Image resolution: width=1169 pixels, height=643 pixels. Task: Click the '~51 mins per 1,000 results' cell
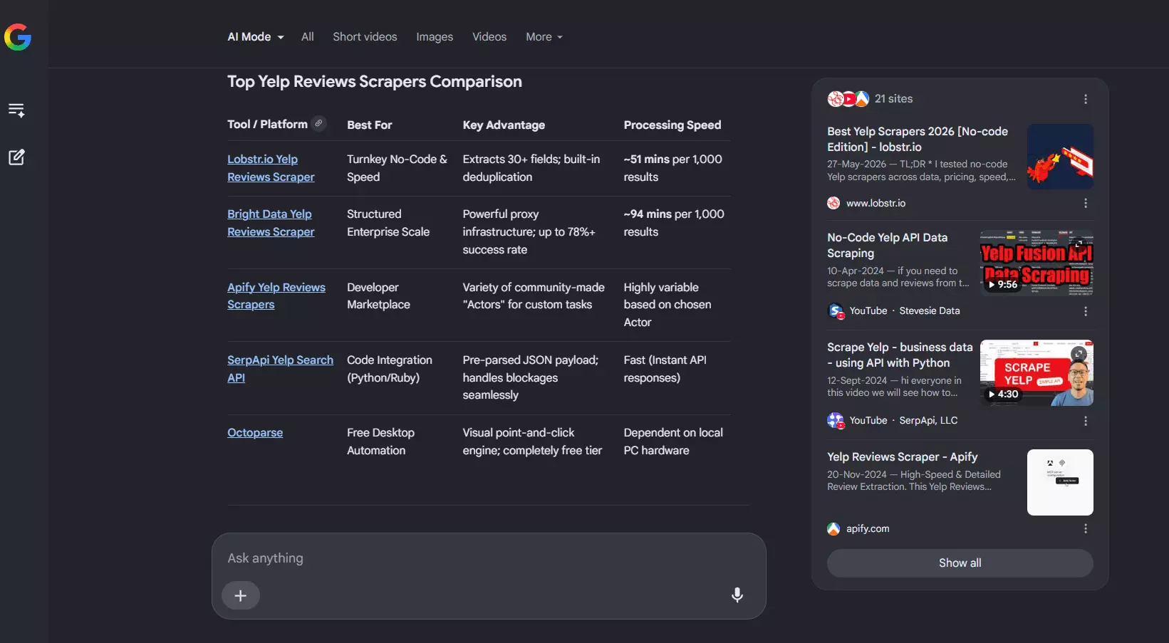(673, 168)
